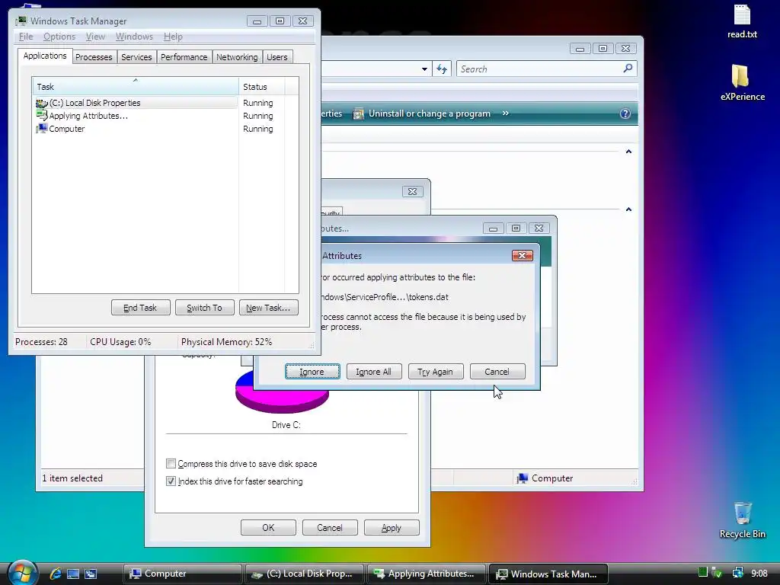Click Cancel in error dialog
Screen dimensions: 780x585
pos(497,371)
